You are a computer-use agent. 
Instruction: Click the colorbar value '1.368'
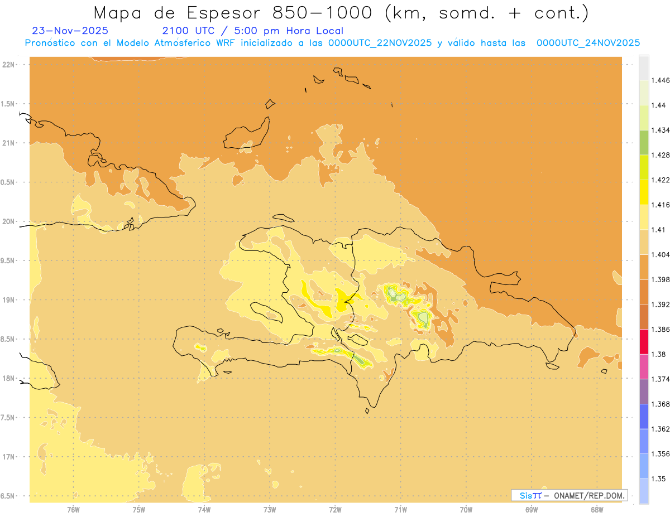click(x=661, y=404)
